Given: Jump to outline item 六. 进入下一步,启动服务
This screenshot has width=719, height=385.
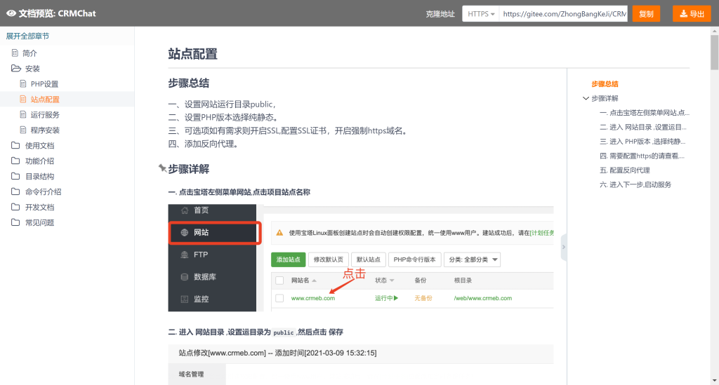Looking at the screenshot, I should pyautogui.click(x=635, y=184).
